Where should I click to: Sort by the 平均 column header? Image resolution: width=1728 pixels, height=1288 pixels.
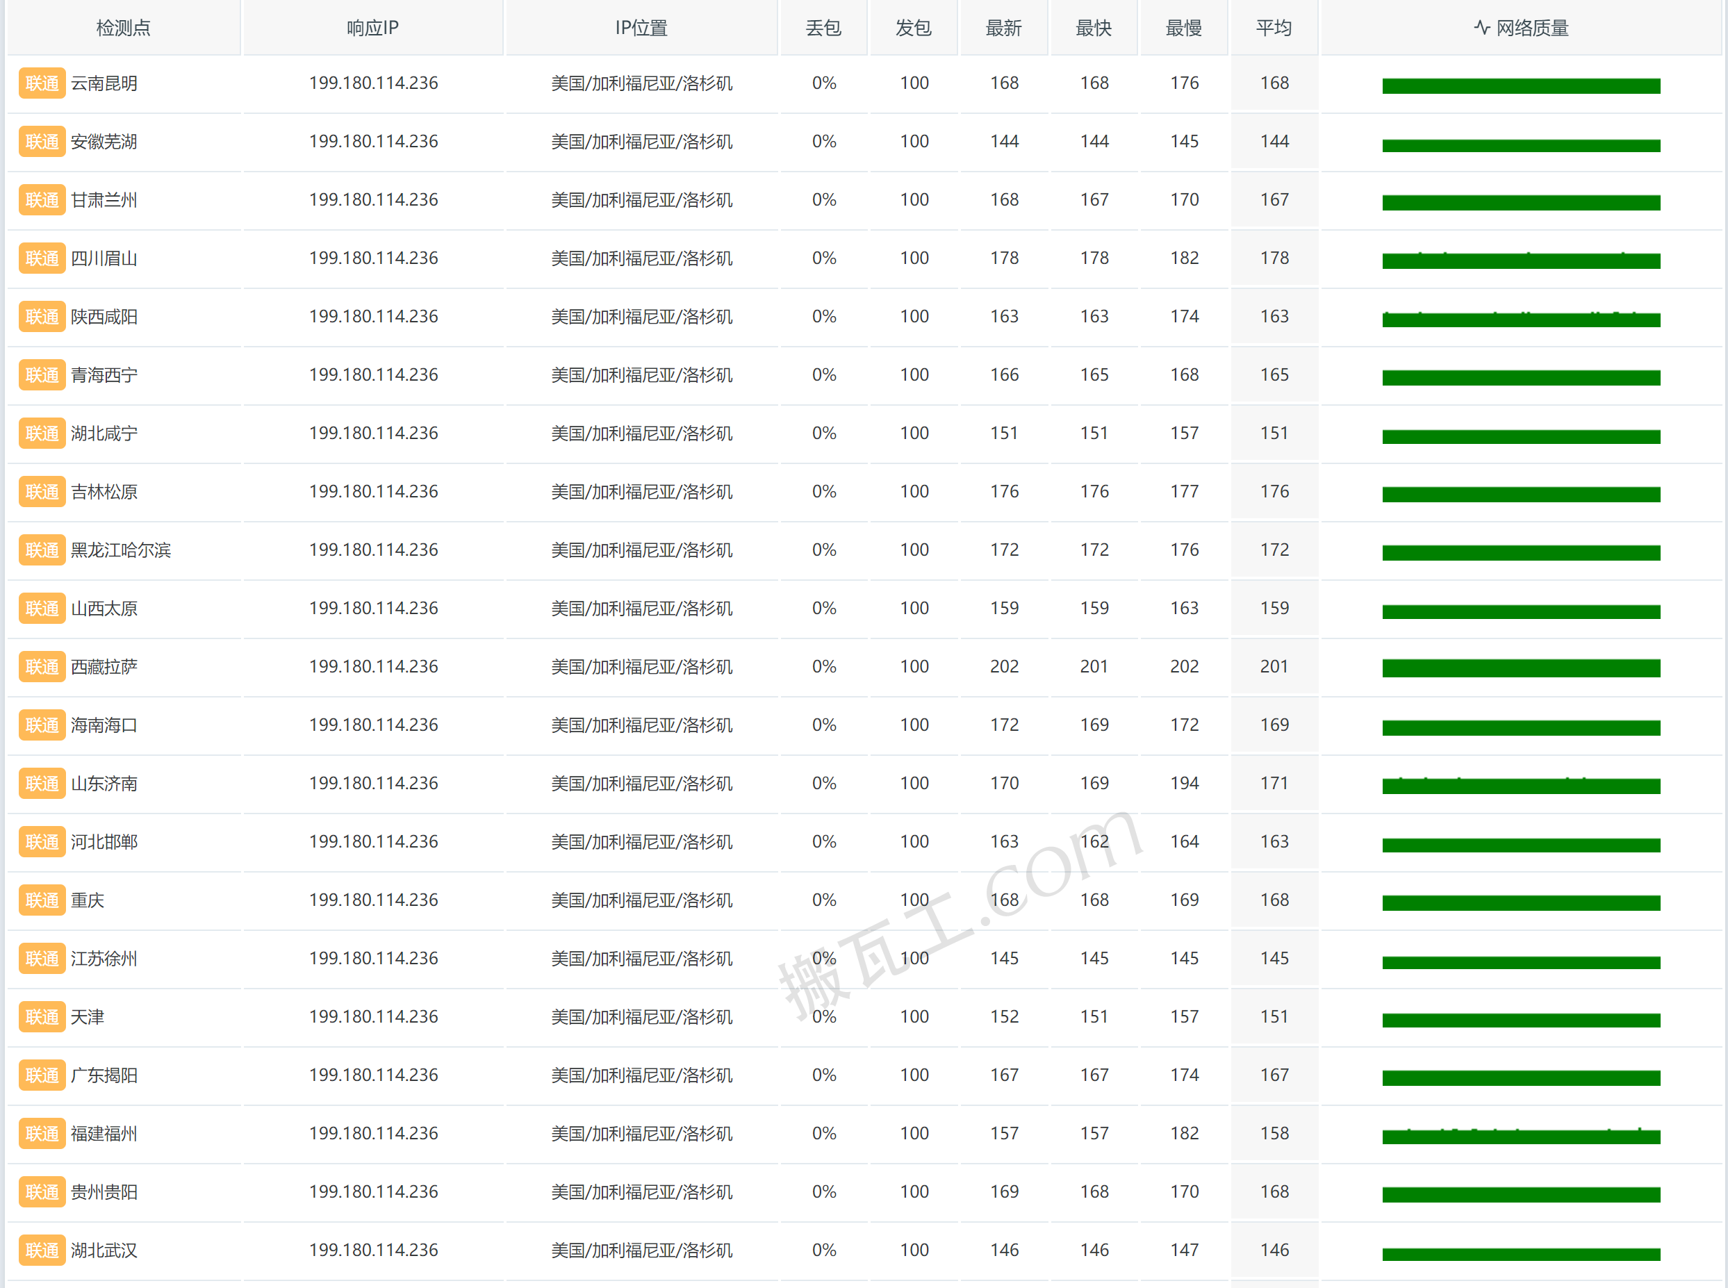[1274, 28]
